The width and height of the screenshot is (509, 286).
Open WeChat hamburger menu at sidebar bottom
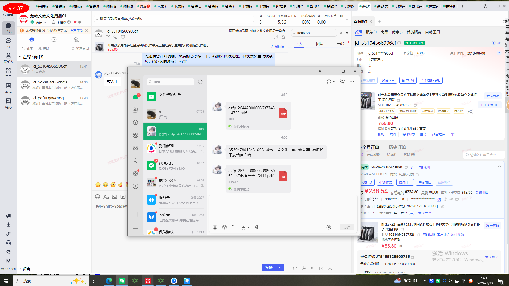click(x=135, y=227)
